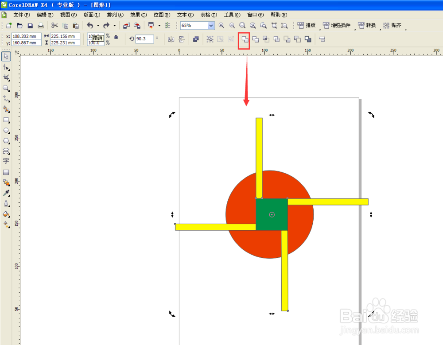Toggle the lock ratio padlock
This screenshot has width=443, height=345.
pos(116,37)
